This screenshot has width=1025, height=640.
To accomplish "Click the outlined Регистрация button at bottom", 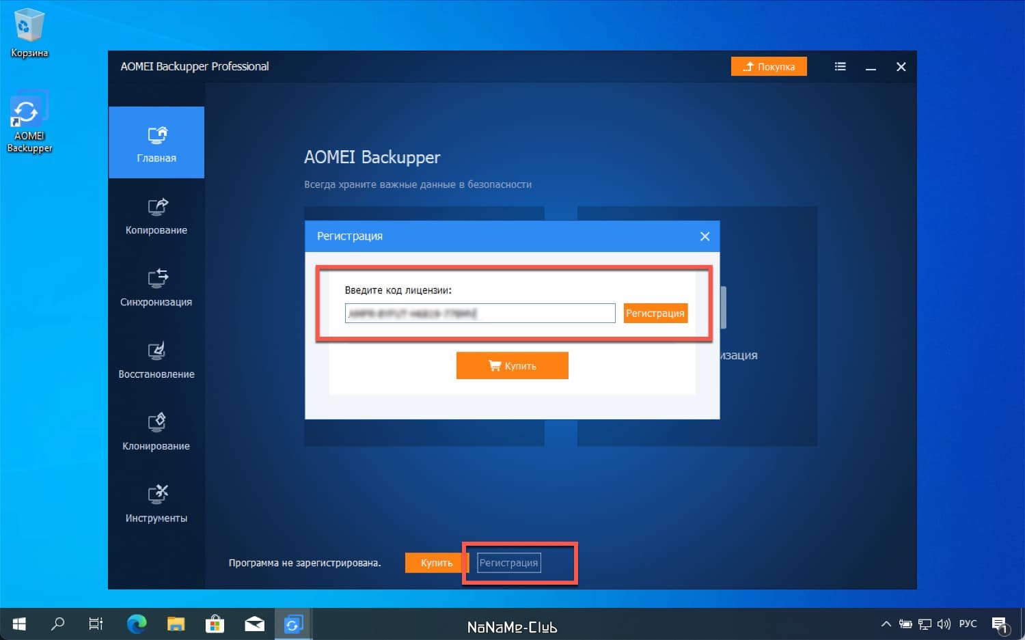I will (x=508, y=563).
